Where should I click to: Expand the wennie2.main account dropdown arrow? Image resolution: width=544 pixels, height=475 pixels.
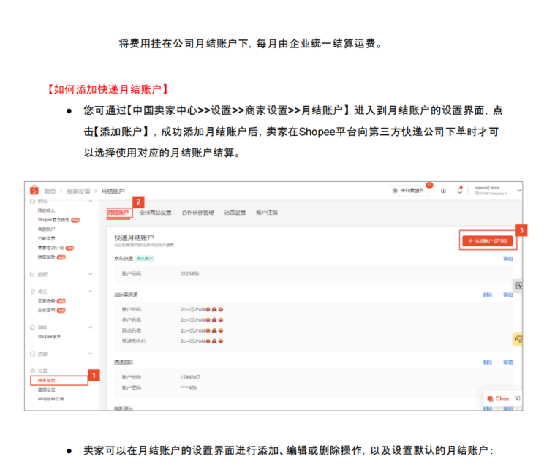click(519, 190)
